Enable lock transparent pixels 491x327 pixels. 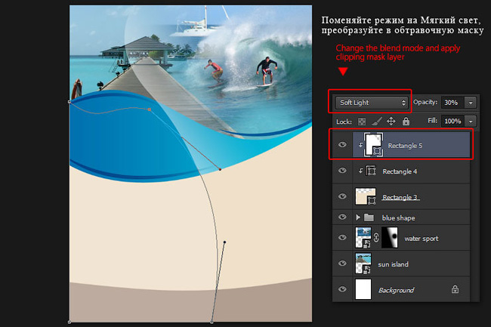pyautogui.click(x=362, y=122)
